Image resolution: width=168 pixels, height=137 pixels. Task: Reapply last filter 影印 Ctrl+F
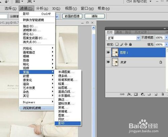click(37, 14)
